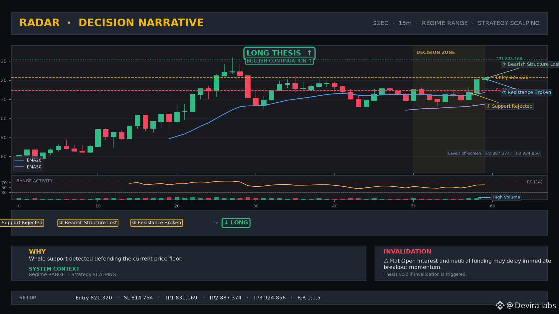Click TP3 924.856 in the setup bar
The width and height of the screenshot is (559, 314).
(270, 298)
